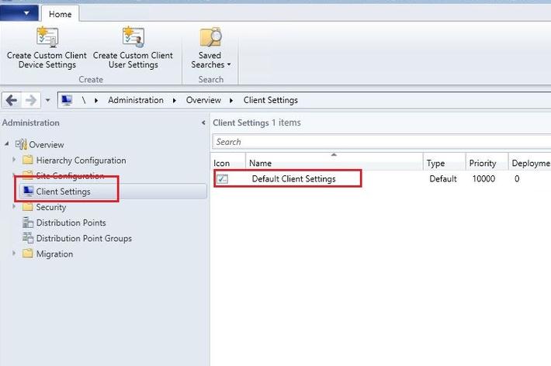The height and width of the screenshot is (366, 551).
Task: Click the Distribution Point Groups icon
Action: pos(28,238)
